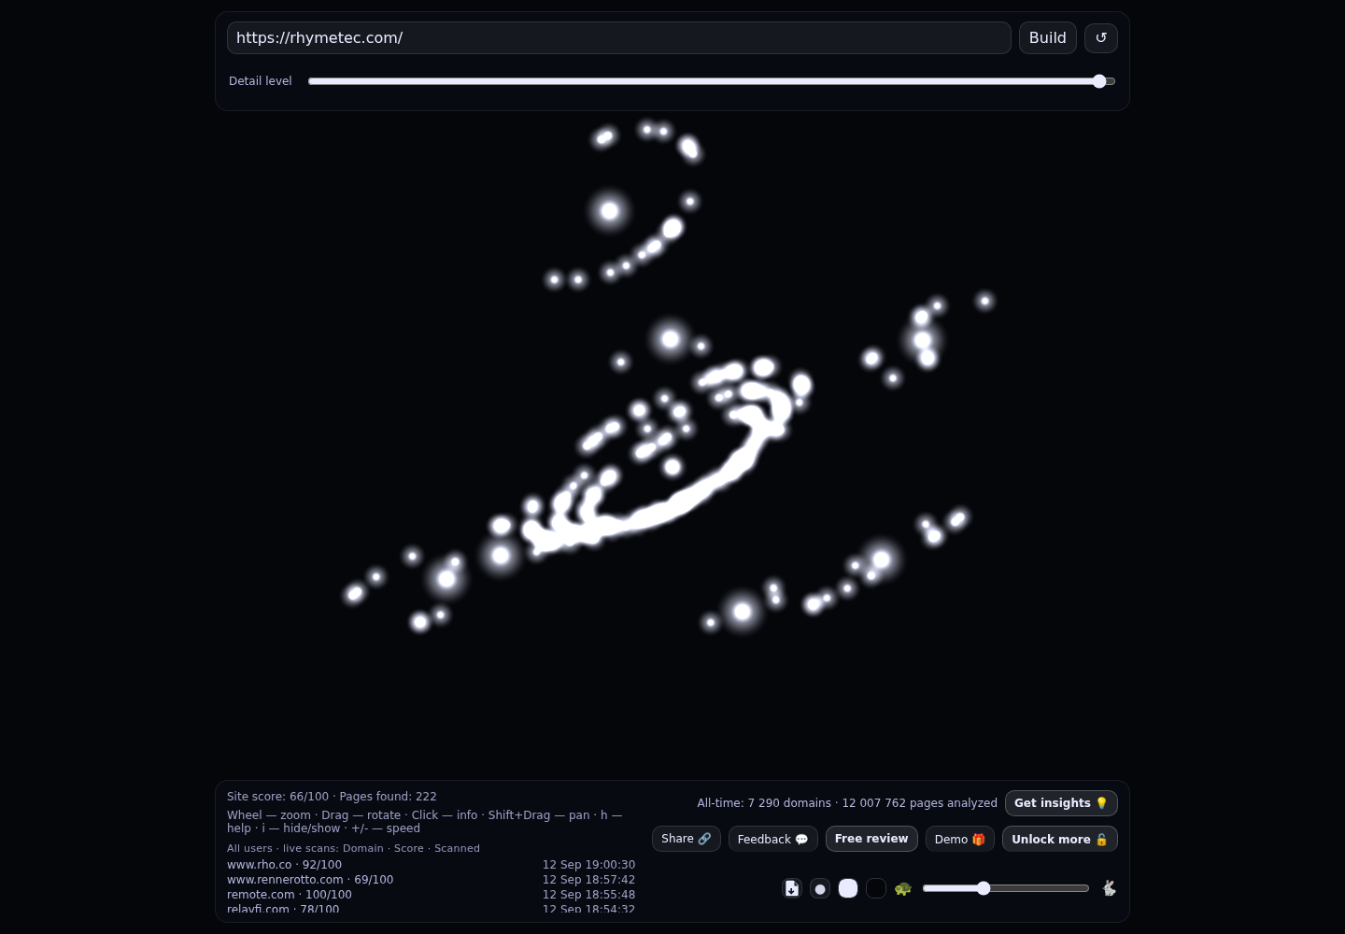The height and width of the screenshot is (934, 1345).
Task: Select the black color swatch
Action: (876, 888)
